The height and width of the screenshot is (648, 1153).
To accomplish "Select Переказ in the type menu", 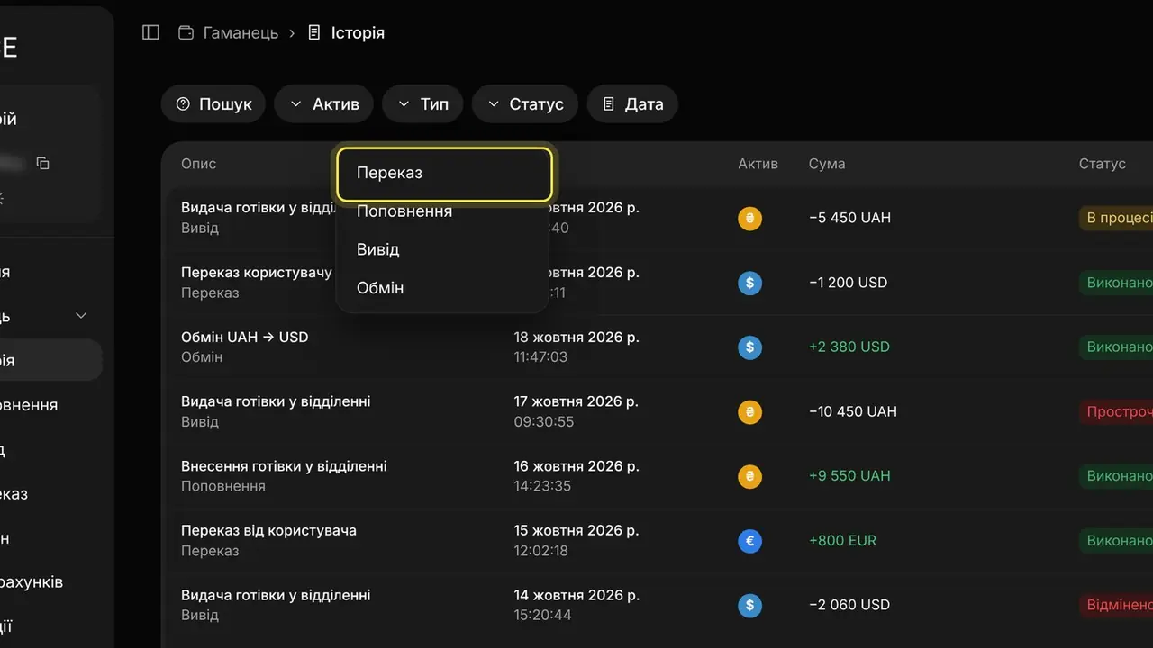I will pos(444,173).
